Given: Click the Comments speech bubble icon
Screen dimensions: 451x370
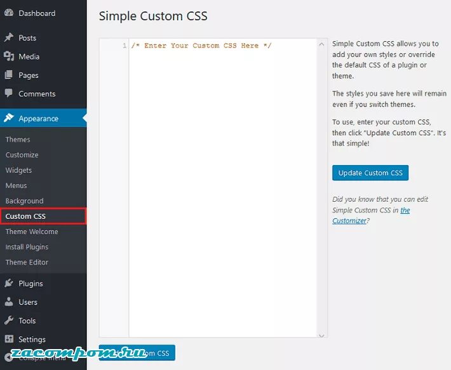Looking at the screenshot, I should (9, 93).
